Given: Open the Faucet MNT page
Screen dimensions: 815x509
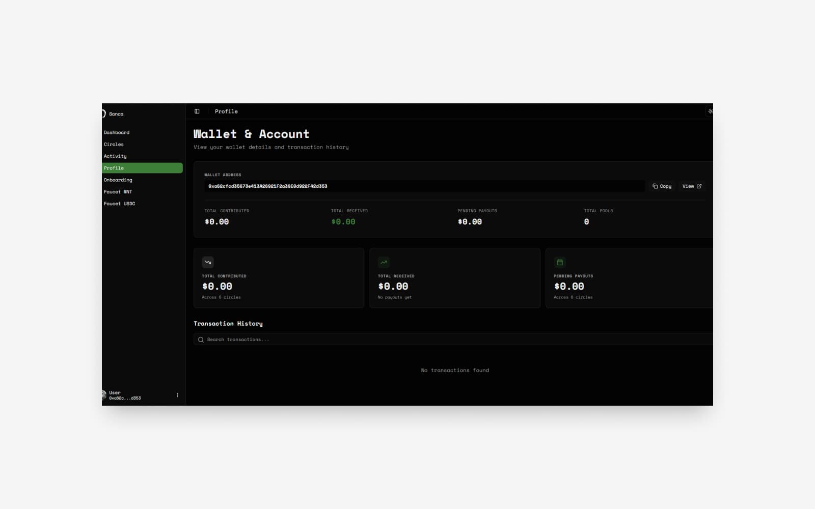Looking at the screenshot, I should pos(118,192).
